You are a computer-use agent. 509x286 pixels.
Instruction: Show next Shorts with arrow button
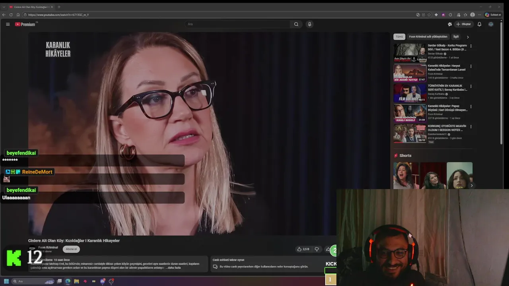(x=472, y=186)
